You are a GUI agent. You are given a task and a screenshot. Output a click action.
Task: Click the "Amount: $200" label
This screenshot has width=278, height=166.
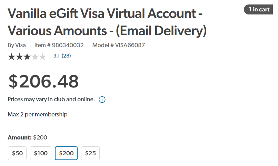pyautogui.click(x=27, y=137)
